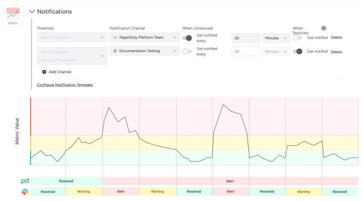Click the PagerDuty Alert timeline segment
The image size is (363, 201).
pos(230,181)
